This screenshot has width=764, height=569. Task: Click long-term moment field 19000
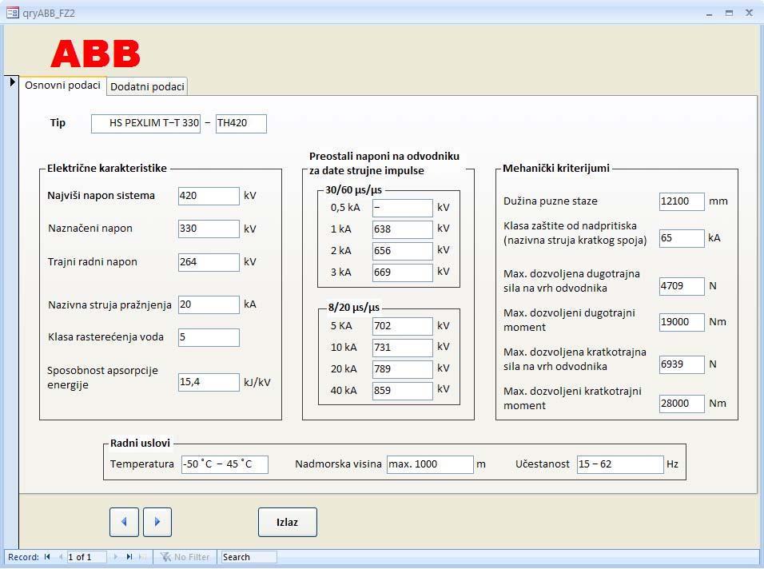click(x=682, y=322)
